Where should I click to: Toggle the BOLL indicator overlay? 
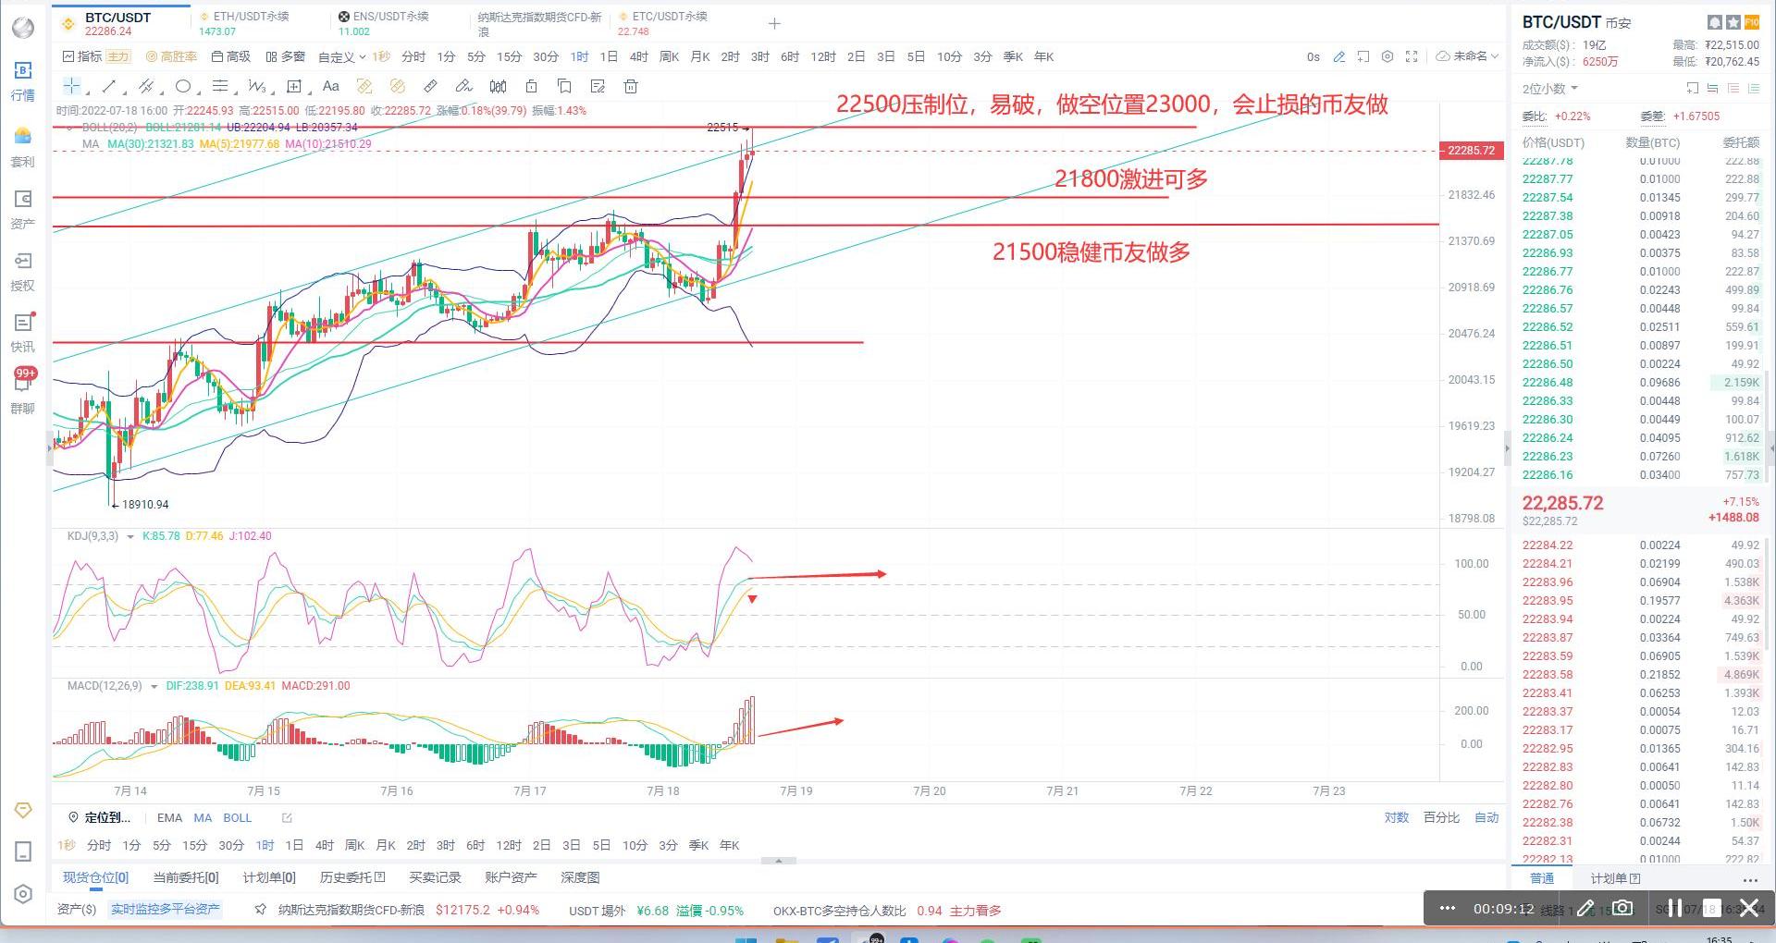237,817
